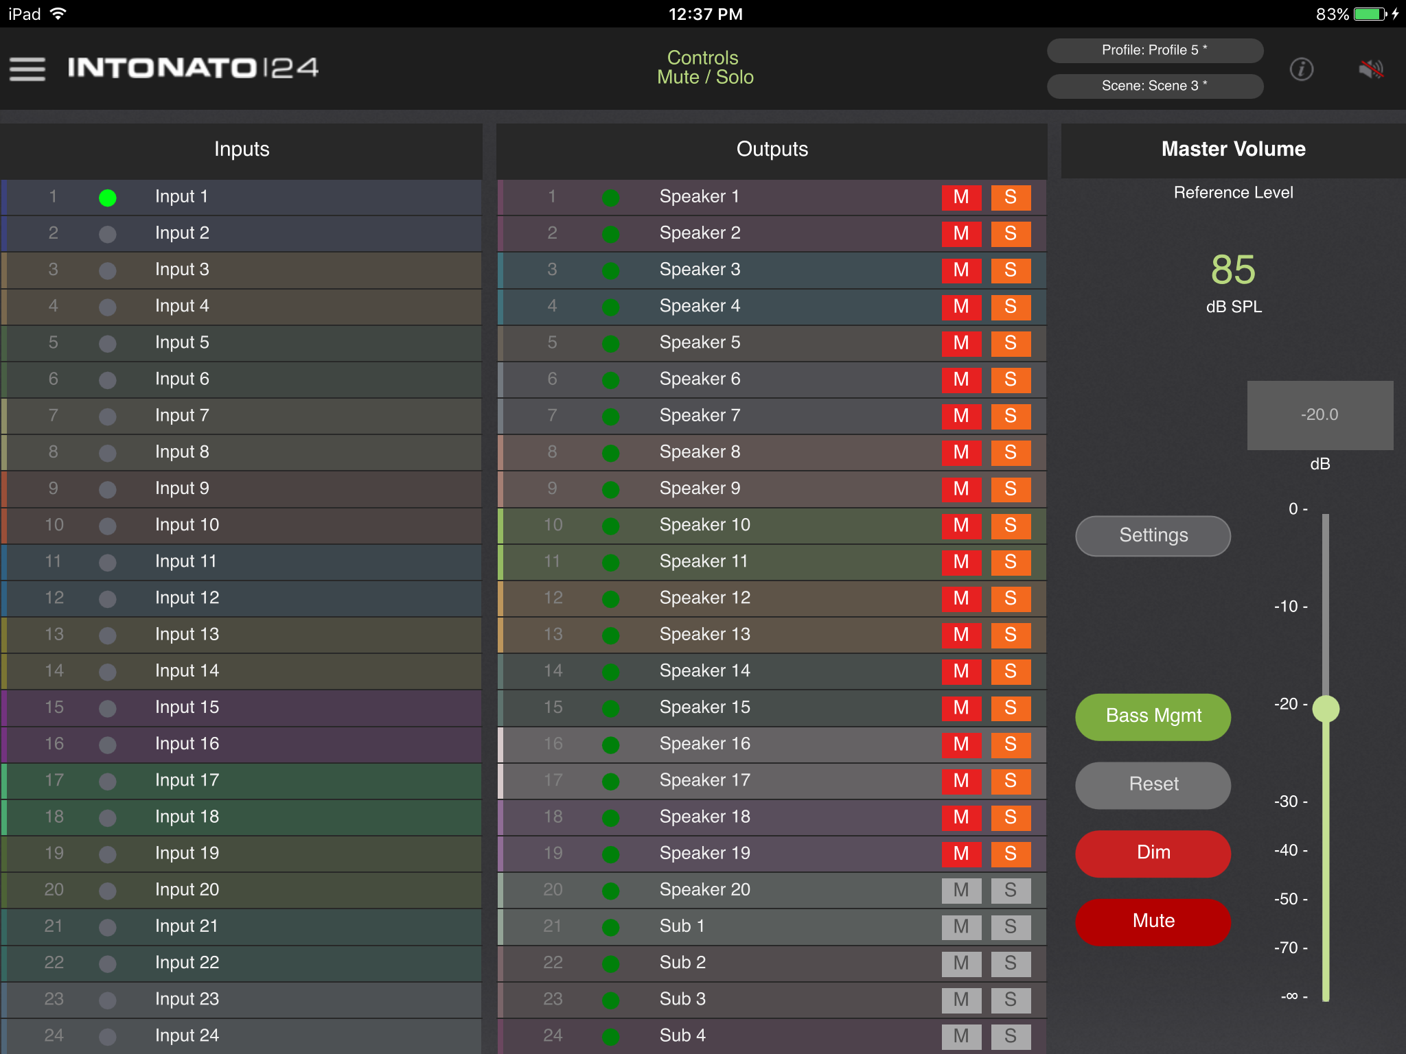Solo Speaker 10 output
This screenshot has width=1406, height=1054.
[1010, 525]
